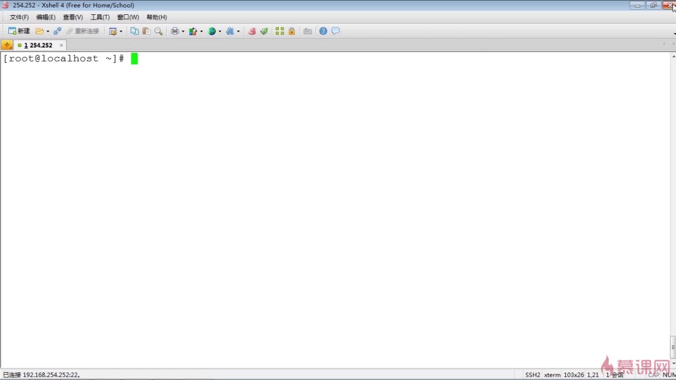Expand the font dropdown arrow
Viewport: 676px width, 380px height.
238,32
